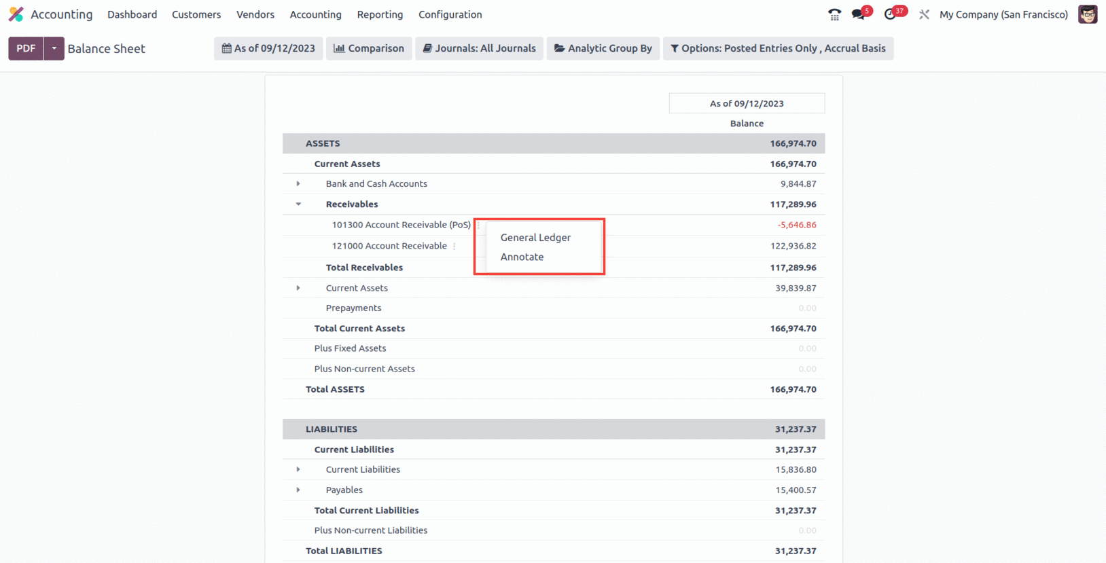Image resolution: width=1106 pixels, height=563 pixels.
Task: Collapse the Receivables row
Action: click(x=298, y=204)
